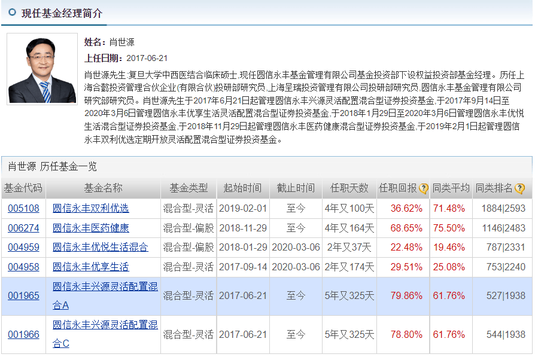The width and height of the screenshot is (535, 357).
Task: Open the 圆信永丰兴源灵活配置混合A fund link
Action: click(x=105, y=295)
